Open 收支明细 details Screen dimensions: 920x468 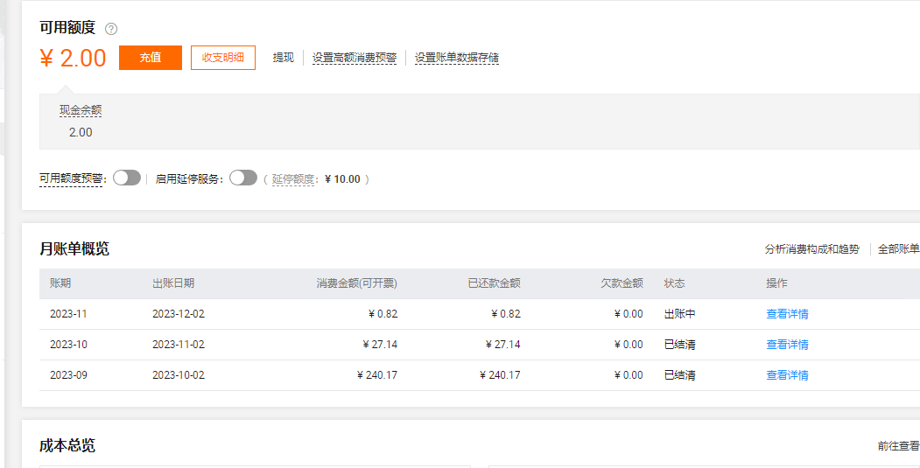click(223, 58)
